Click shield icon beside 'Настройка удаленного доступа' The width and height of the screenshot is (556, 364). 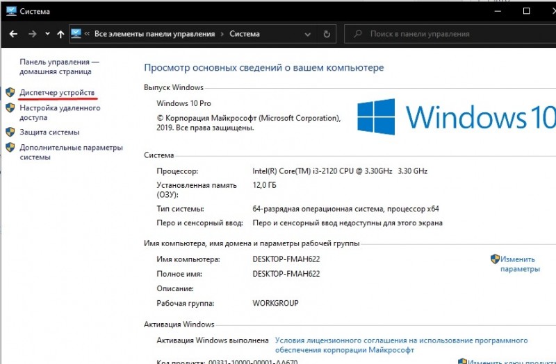pyautogui.click(x=10, y=108)
